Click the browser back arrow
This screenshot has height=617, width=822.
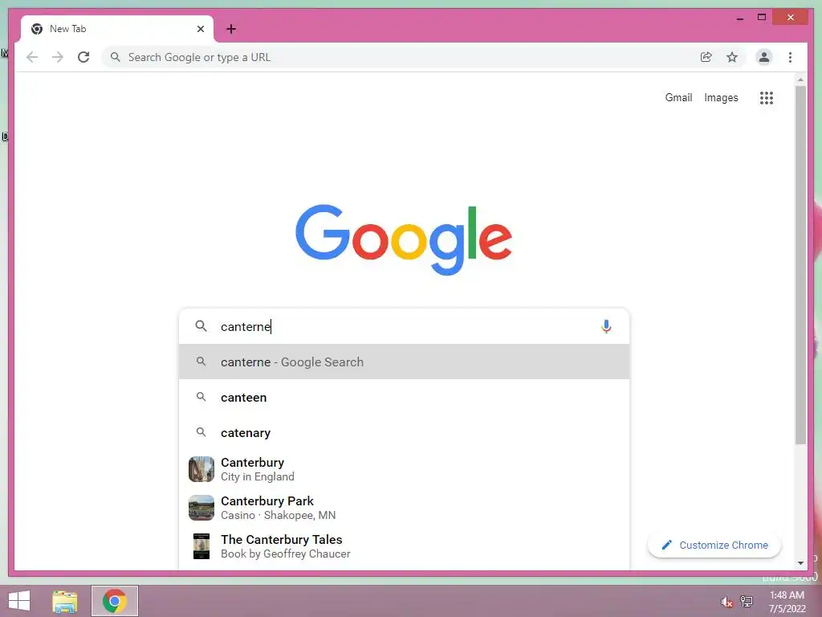pos(32,57)
